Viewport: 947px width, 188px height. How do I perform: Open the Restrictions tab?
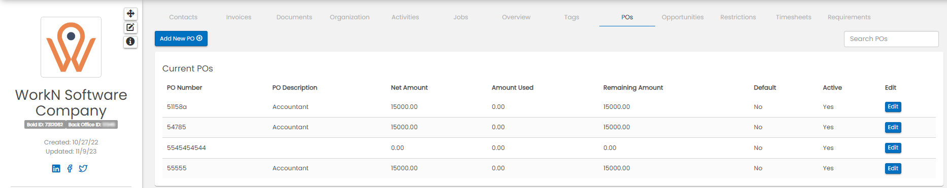[x=738, y=17]
